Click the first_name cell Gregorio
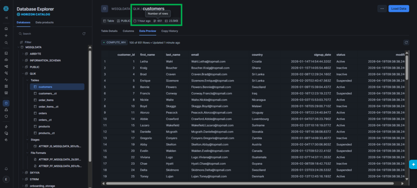This screenshot has height=188, width=417. pyautogui.click(x=146, y=138)
